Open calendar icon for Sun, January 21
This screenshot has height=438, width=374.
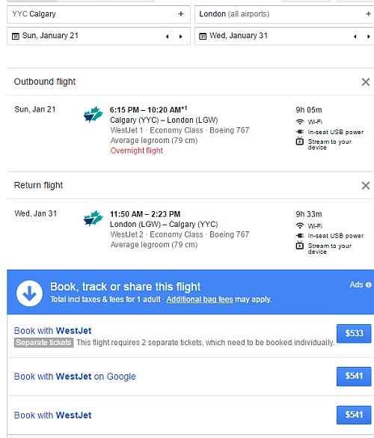(16, 36)
